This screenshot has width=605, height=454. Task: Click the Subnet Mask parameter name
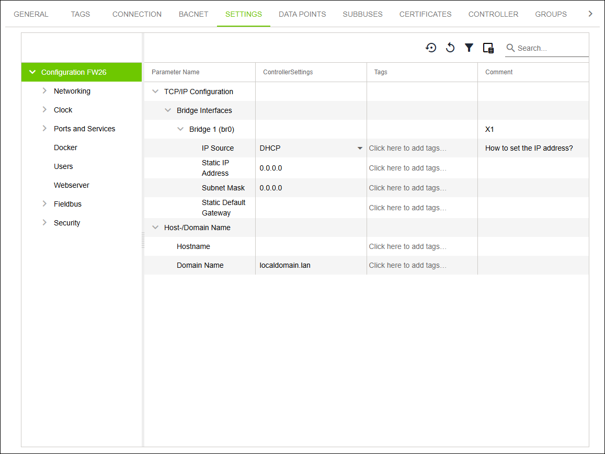tap(223, 188)
